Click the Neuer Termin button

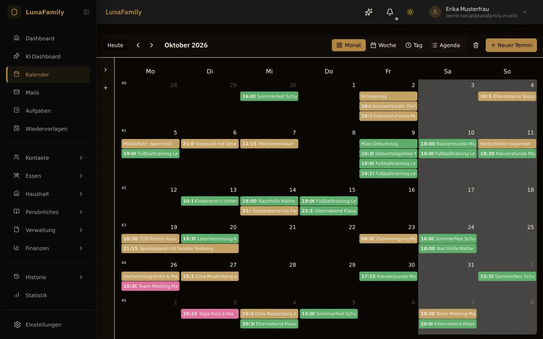tap(511, 45)
